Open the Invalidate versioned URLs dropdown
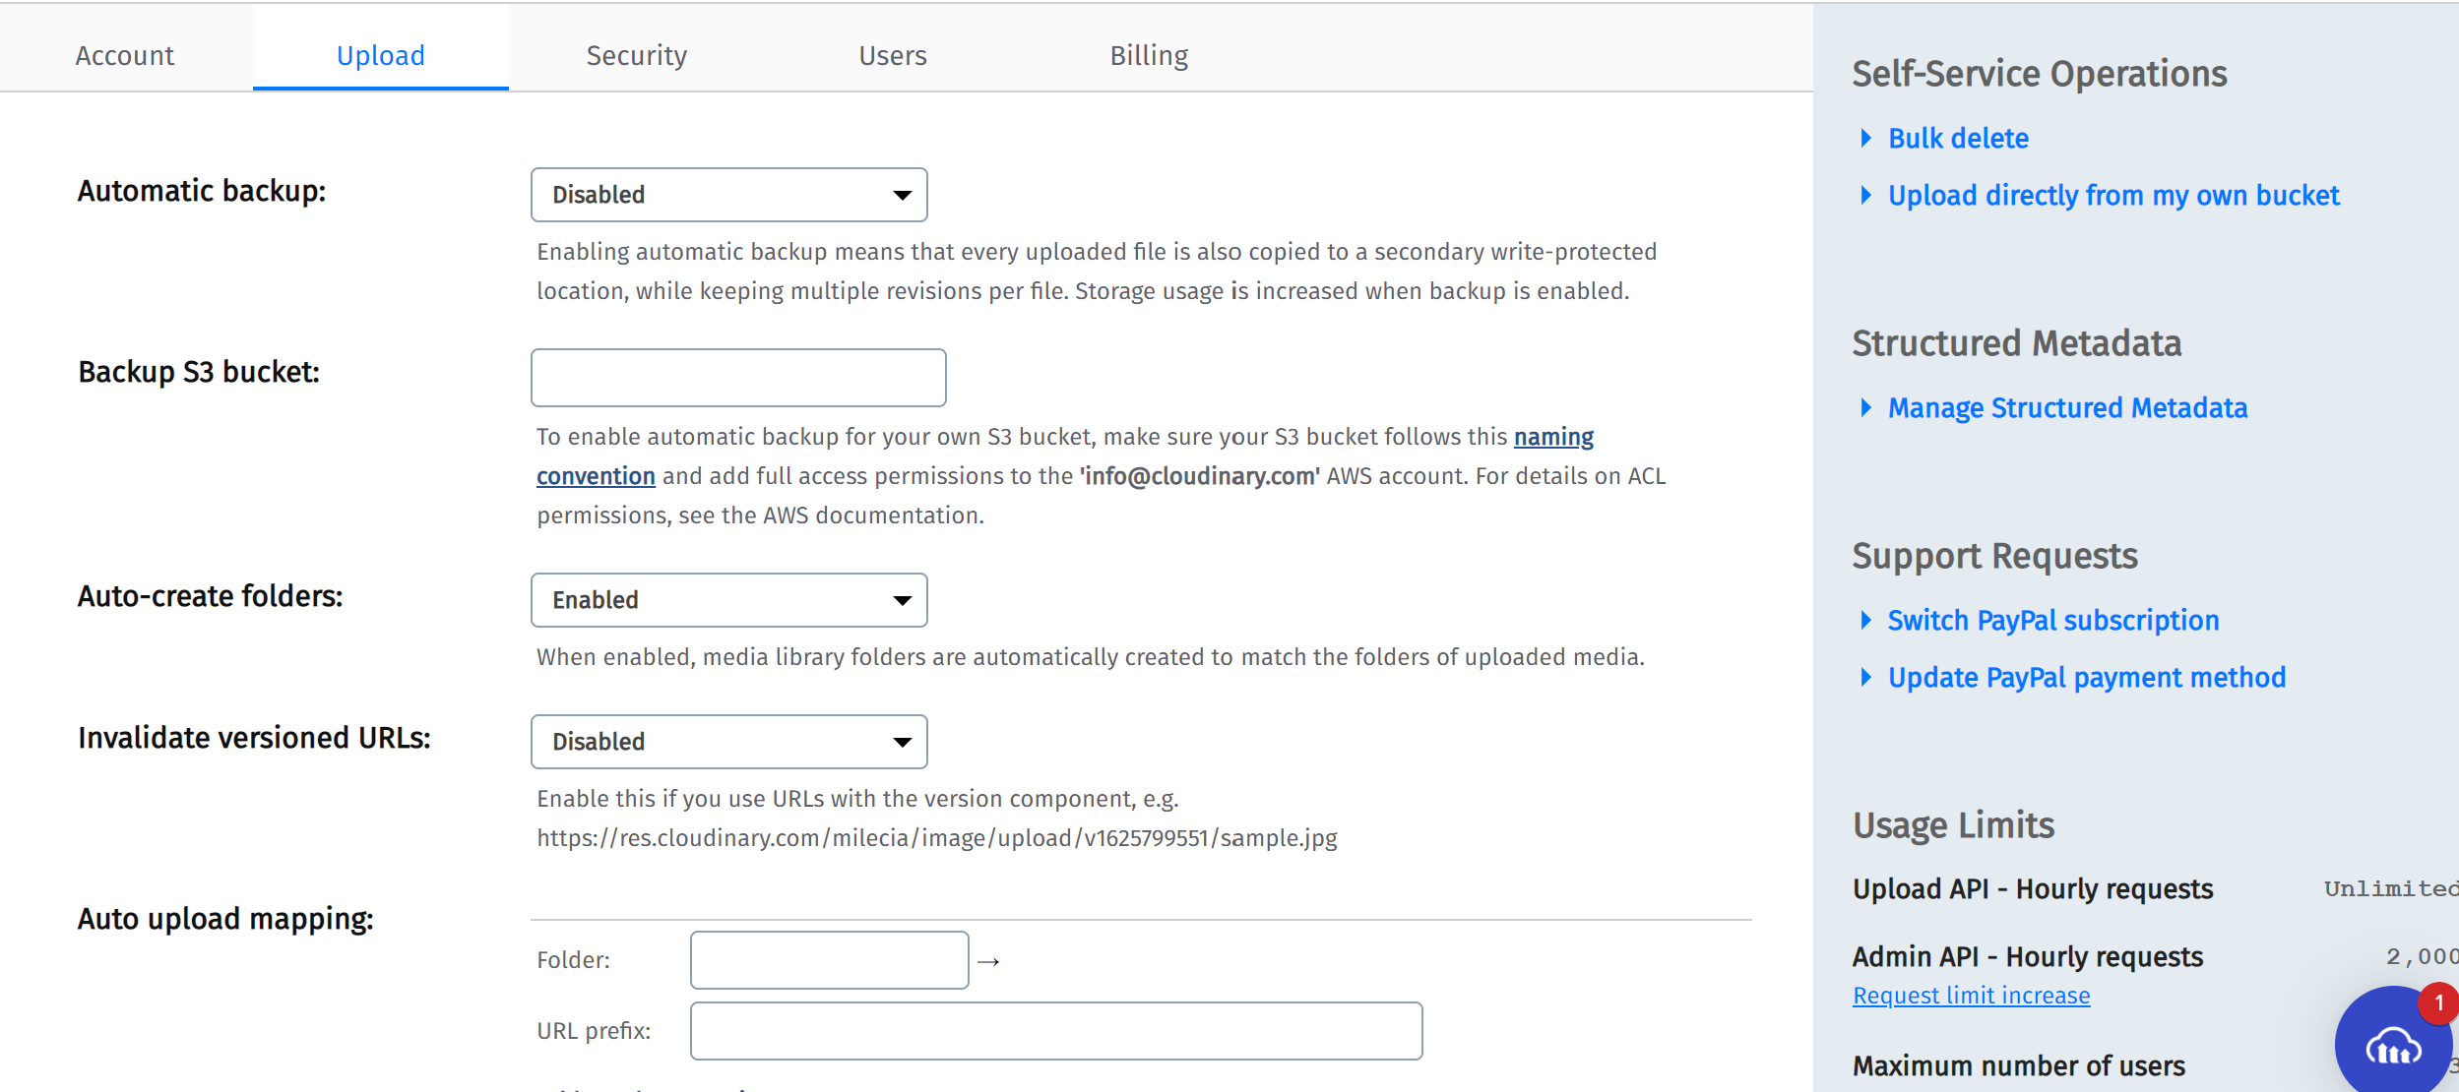The height and width of the screenshot is (1092, 2459). coord(728,741)
